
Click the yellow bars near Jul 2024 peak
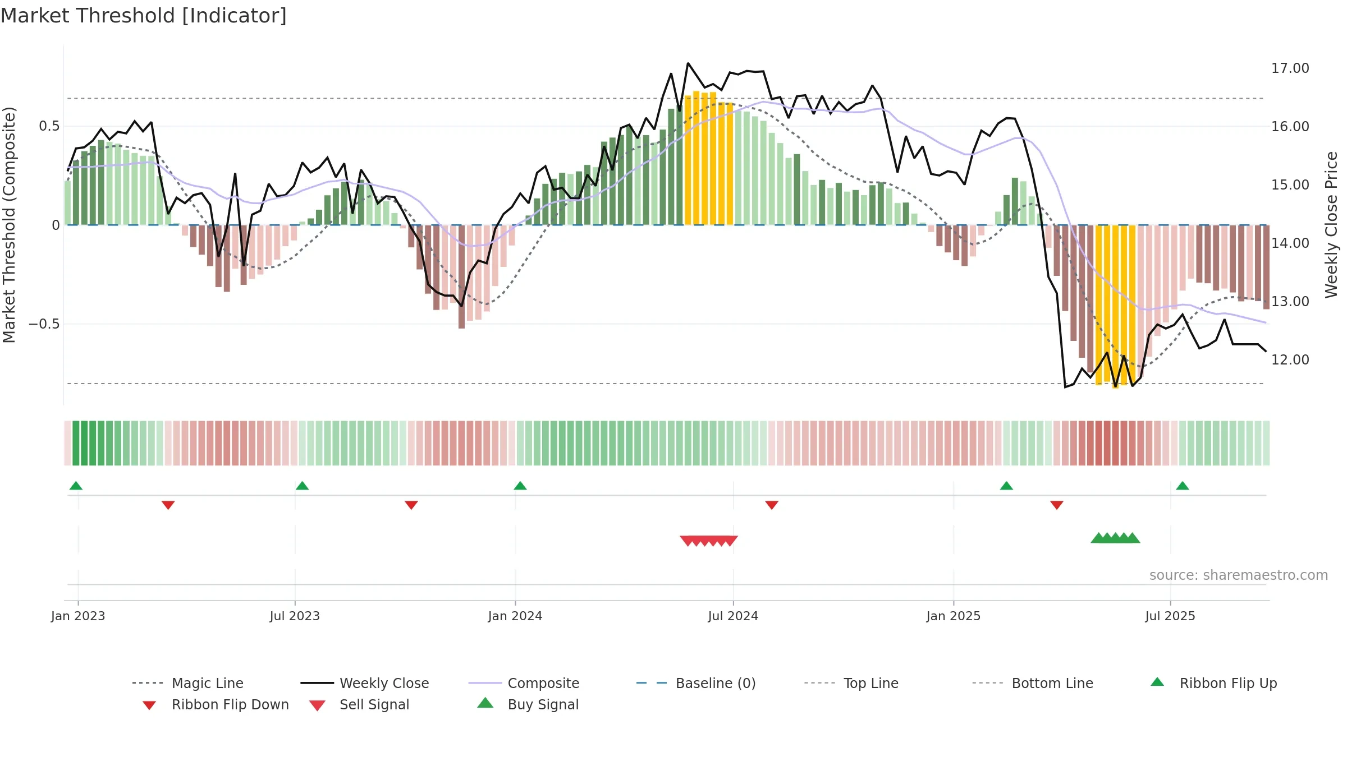coord(709,158)
